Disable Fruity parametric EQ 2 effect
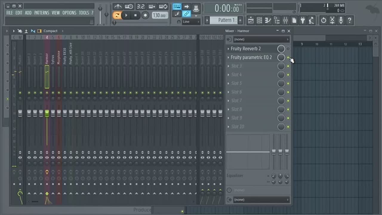The image size is (382, 215). (x=288, y=58)
